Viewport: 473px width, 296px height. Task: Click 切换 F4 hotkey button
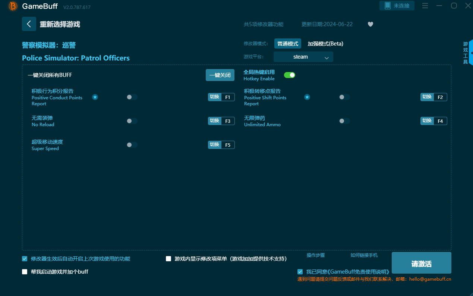click(434, 121)
